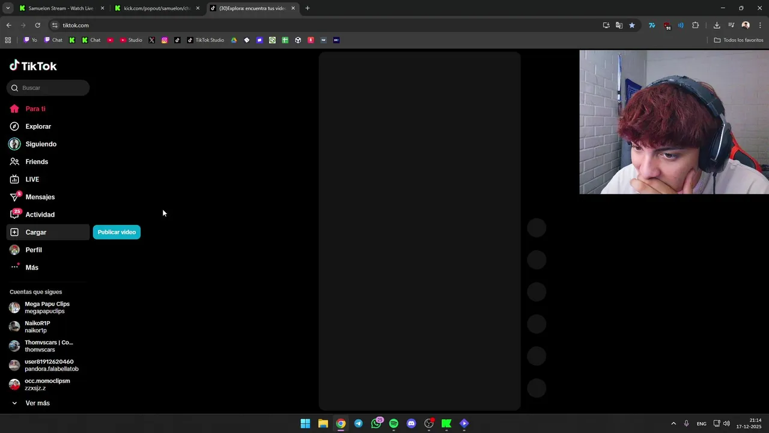Select the TikTok Explora tab
The width and height of the screenshot is (769, 433).
pyautogui.click(x=252, y=8)
